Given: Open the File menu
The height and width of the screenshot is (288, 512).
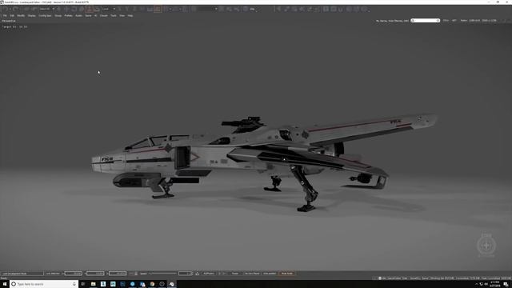Looking at the screenshot, I should (x=5, y=16).
